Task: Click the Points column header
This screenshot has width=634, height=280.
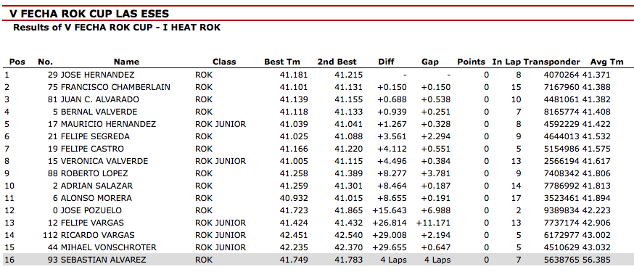Action: [x=471, y=62]
